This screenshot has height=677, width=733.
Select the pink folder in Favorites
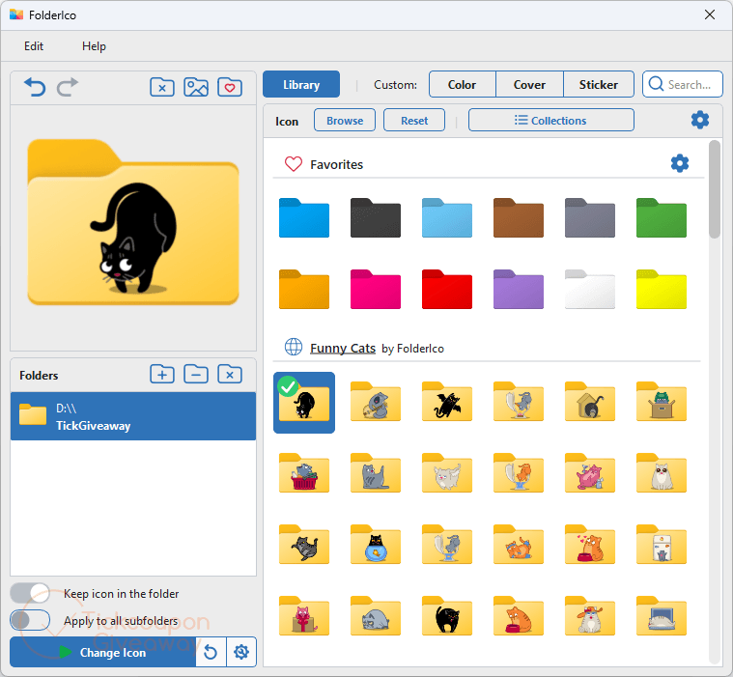[x=376, y=289]
